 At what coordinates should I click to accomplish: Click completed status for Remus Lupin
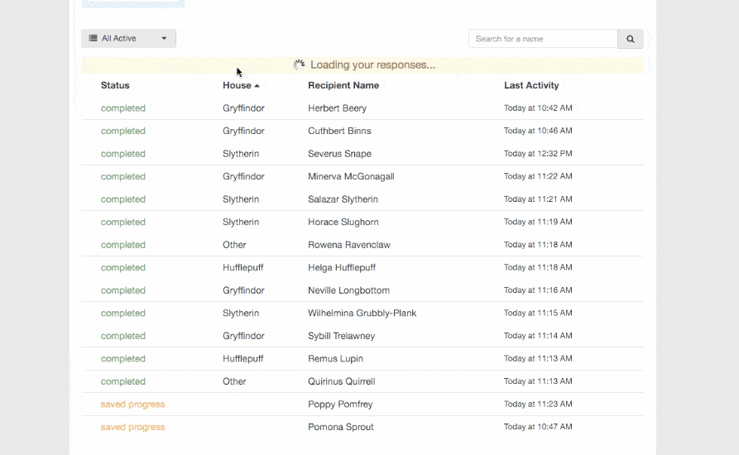tap(123, 359)
